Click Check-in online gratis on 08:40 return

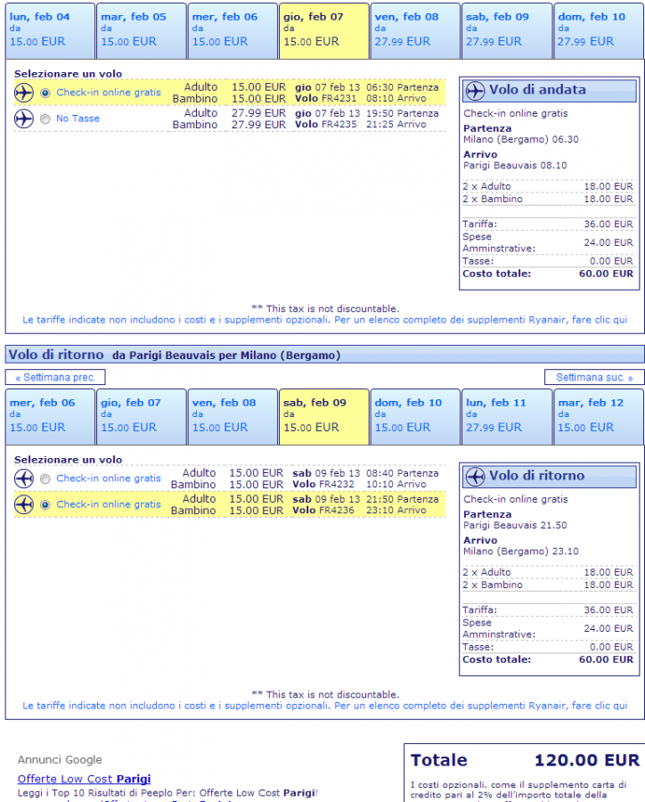tap(109, 479)
